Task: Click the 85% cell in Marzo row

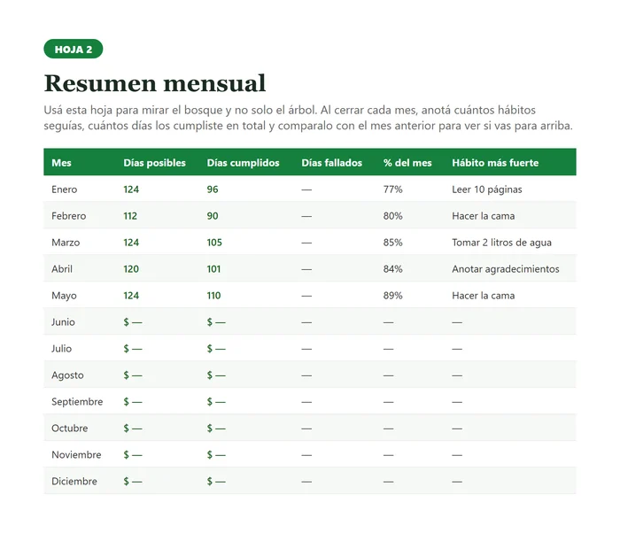Action: [x=392, y=242]
